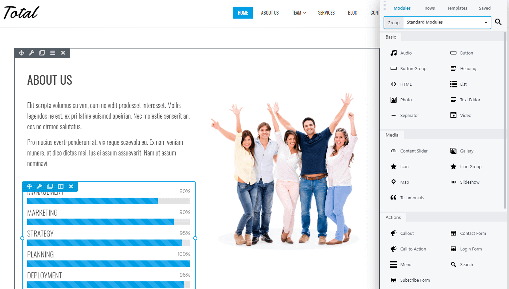Add the Search module

click(x=461, y=264)
